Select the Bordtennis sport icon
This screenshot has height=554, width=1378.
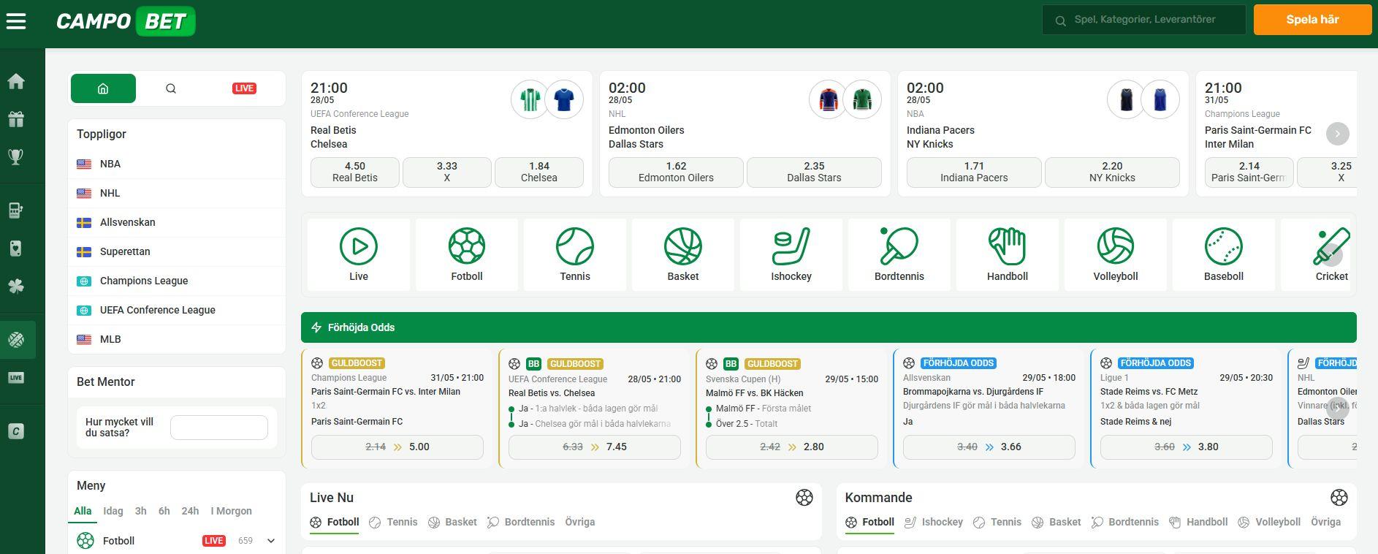click(x=899, y=254)
